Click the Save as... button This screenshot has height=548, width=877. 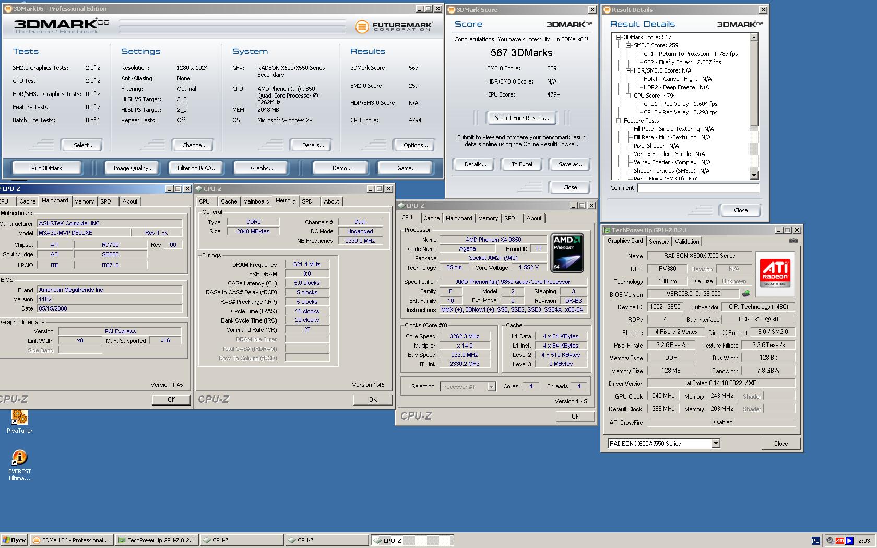coord(571,164)
